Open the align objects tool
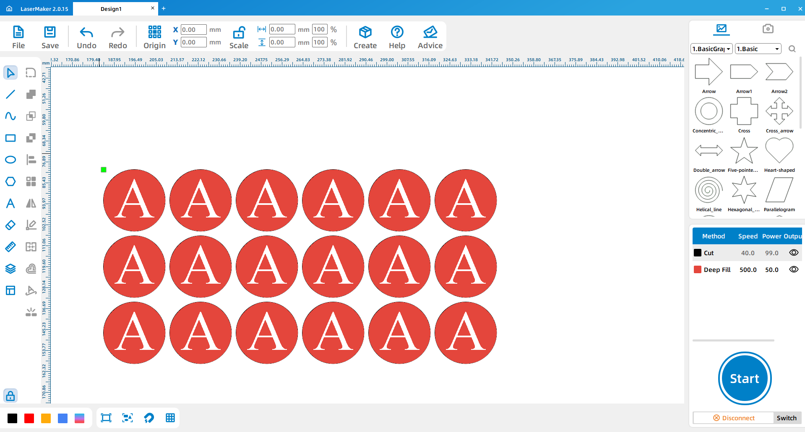This screenshot has height=432, width=805. [x=31, y=160]
